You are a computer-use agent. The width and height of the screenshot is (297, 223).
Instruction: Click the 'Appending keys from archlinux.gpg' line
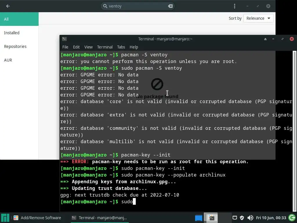click(118, 182)
